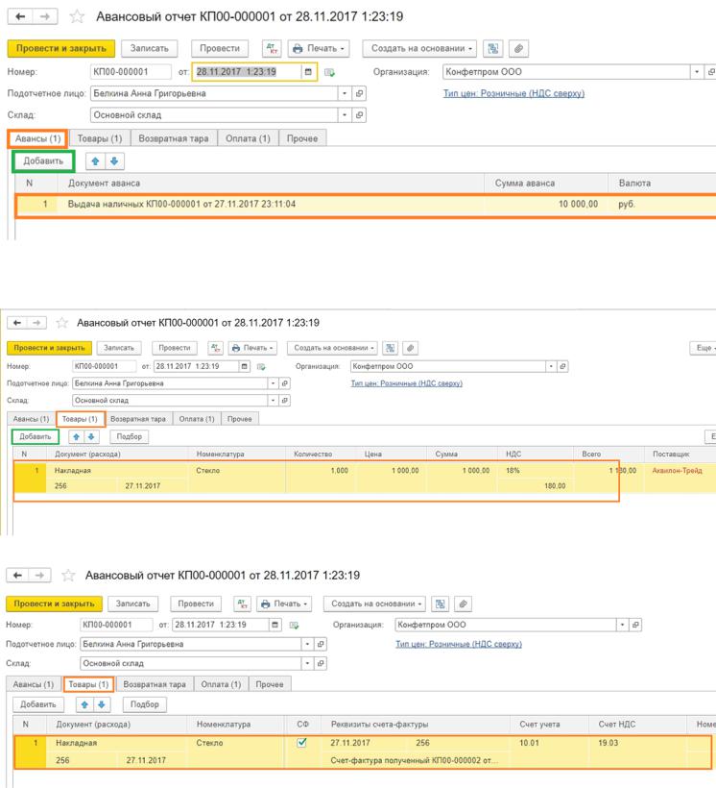Move row down in the Авансы table
Screen dimensions: 716x788
point(111,161)
